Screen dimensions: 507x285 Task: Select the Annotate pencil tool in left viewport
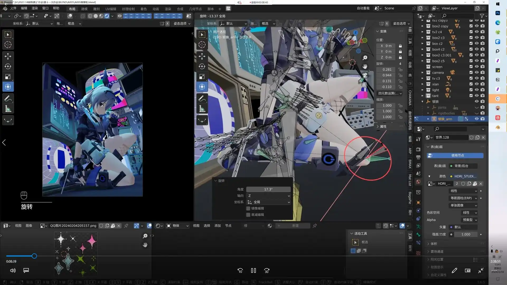tap(8, 98)
